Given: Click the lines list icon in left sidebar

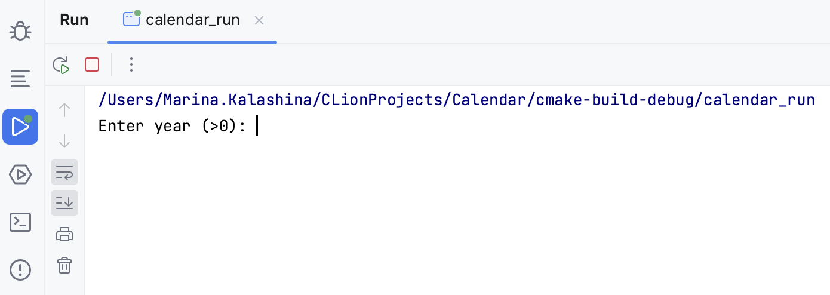Looking at the screenshot, I should (x=20, y=79).
